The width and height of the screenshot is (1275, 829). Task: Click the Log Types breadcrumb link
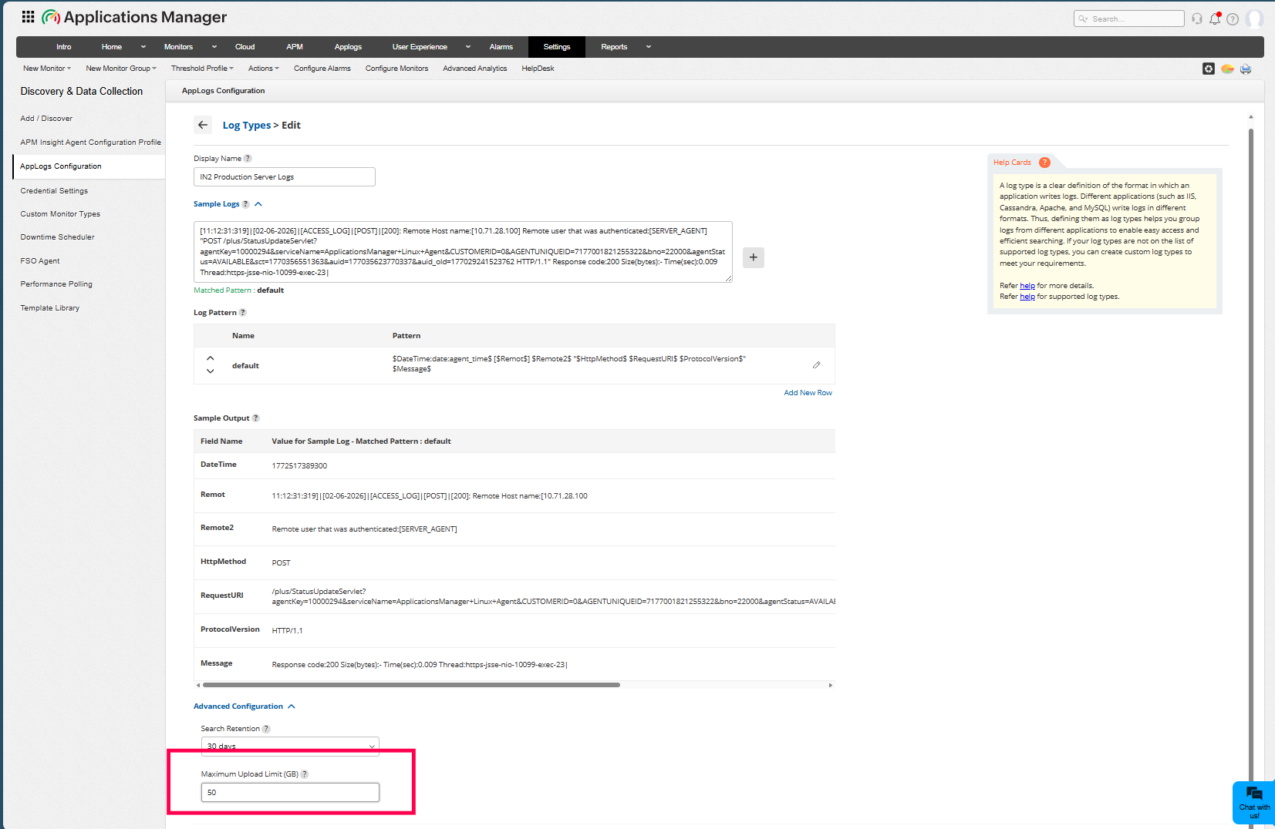pyautogui.click(x=246, y=126)
